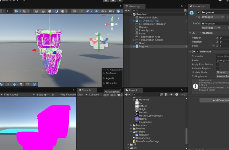Expand the XR Origin (XR Rig) hierarchy item
Image resolution: width=229 pixels, height=150 pixels.
point(134,21)
